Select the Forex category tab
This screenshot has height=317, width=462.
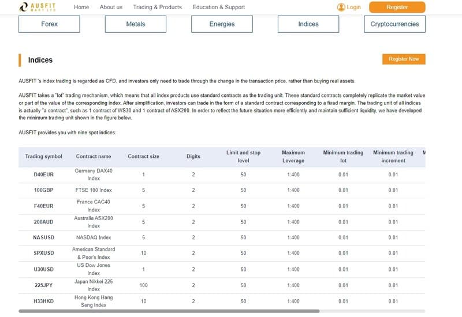click(49, 24)
